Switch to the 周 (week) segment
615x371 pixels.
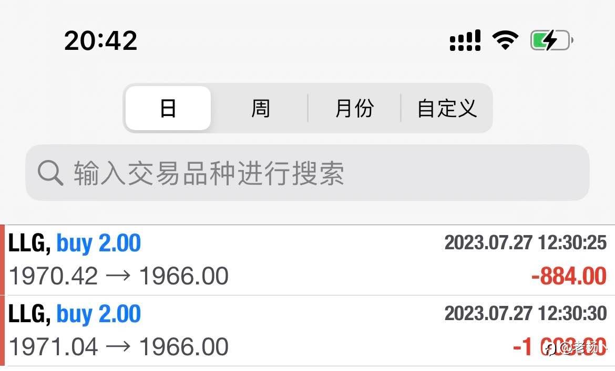click(x=260, y=108)
